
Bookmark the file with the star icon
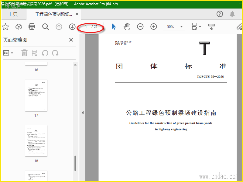5,27
